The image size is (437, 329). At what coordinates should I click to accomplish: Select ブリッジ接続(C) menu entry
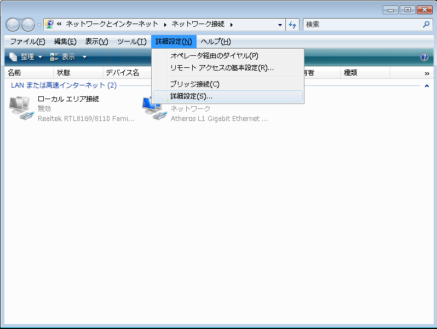tap(194, 84)
